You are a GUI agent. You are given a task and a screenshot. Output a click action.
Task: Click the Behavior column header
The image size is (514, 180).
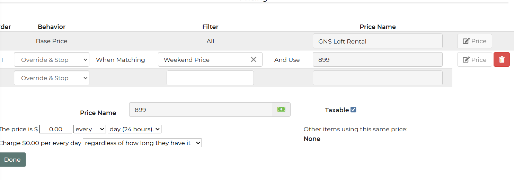(52, 27)
